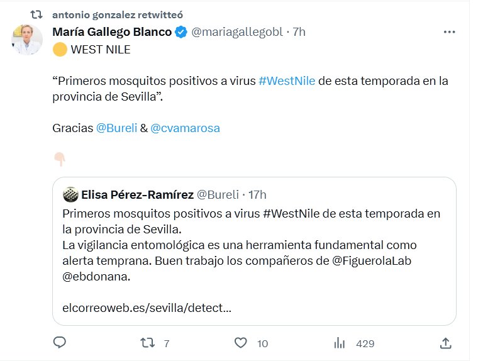Click the blue verified badge

[181, 32]
